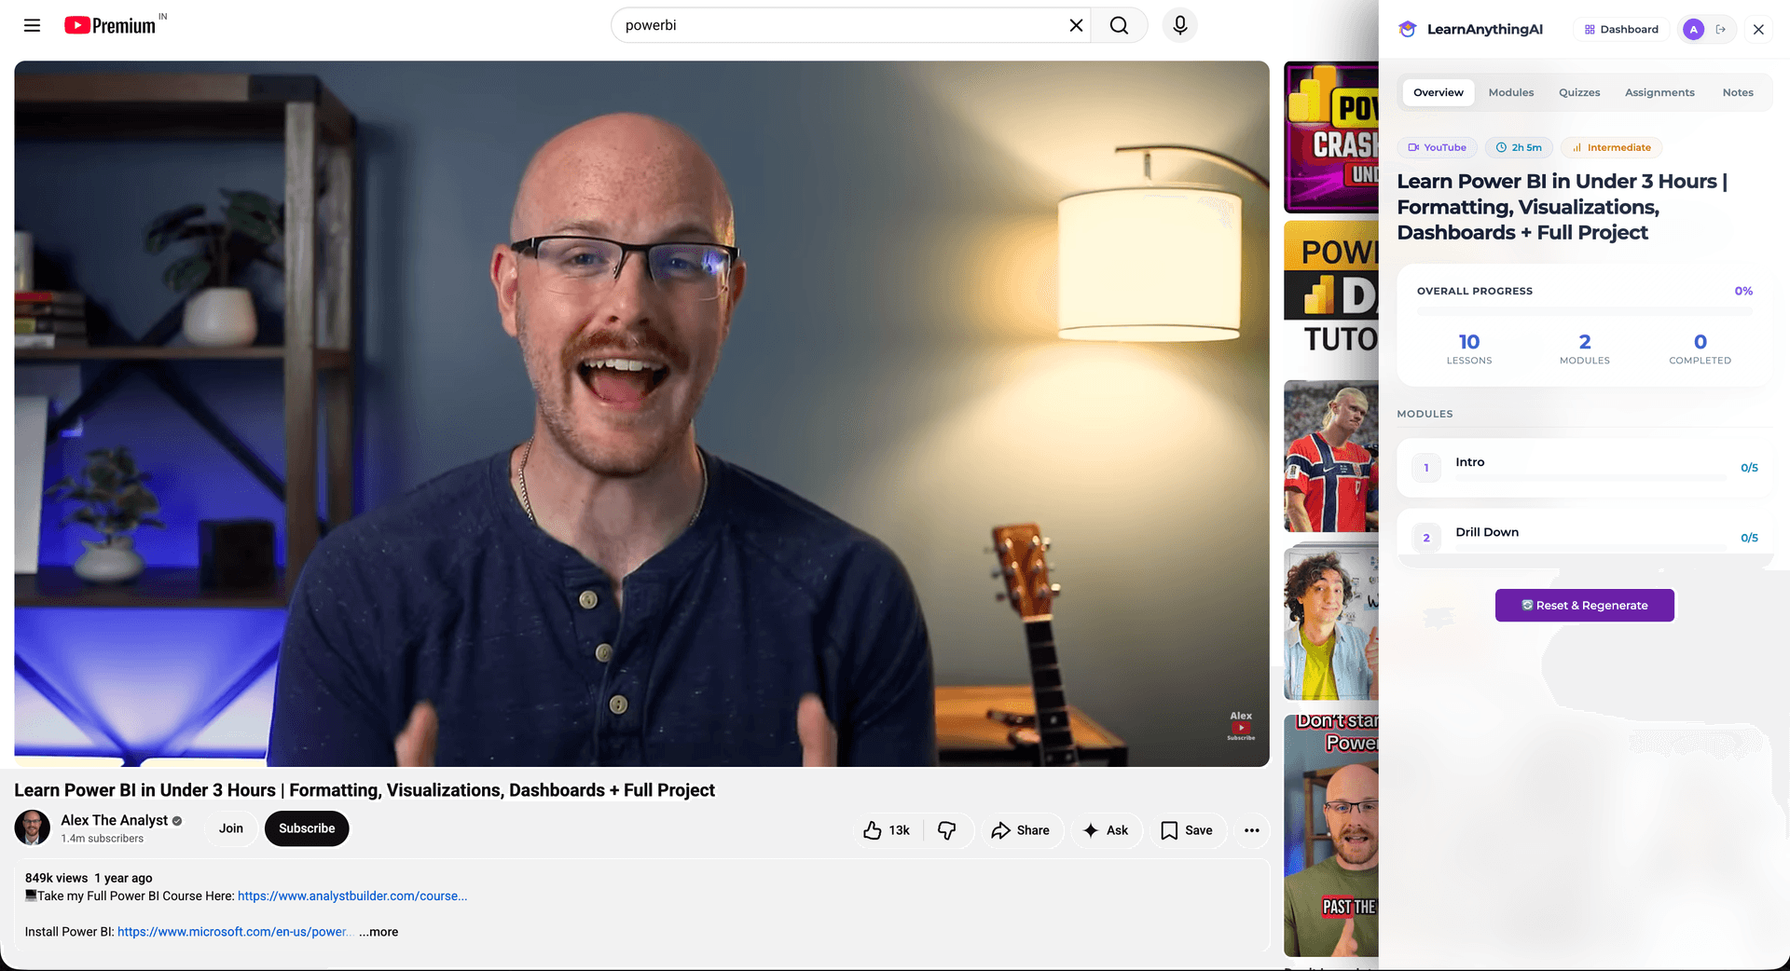Close the LearnAnythingAI side panel
1790x971 pixels.
click(x=1758, y=29)
